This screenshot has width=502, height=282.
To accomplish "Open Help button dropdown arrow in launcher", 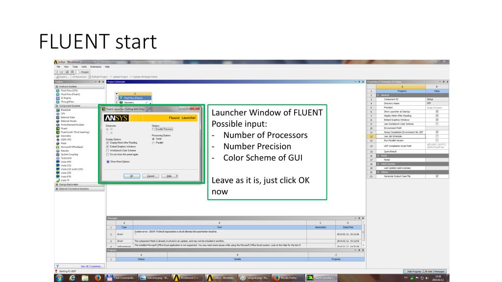I will 176,176.
